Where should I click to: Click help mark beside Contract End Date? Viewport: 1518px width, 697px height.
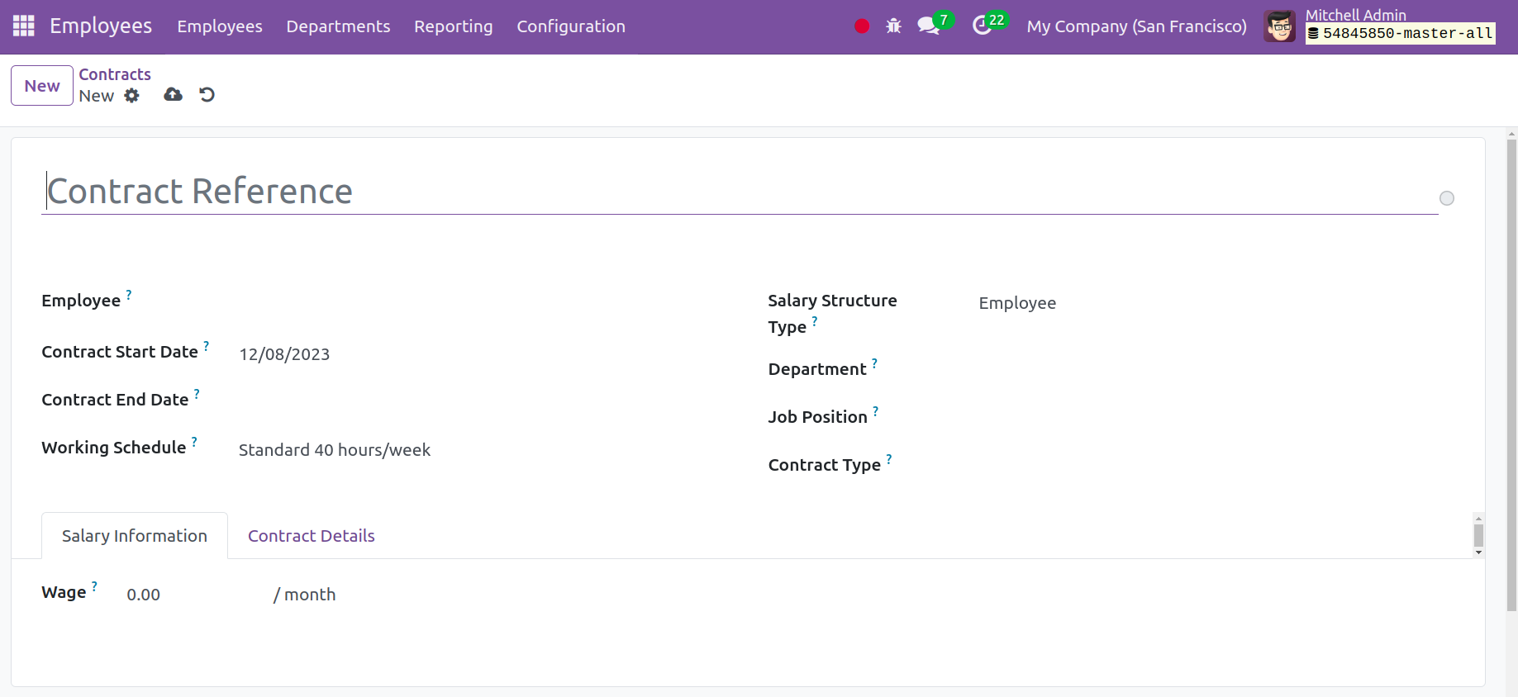click(197, 393)
